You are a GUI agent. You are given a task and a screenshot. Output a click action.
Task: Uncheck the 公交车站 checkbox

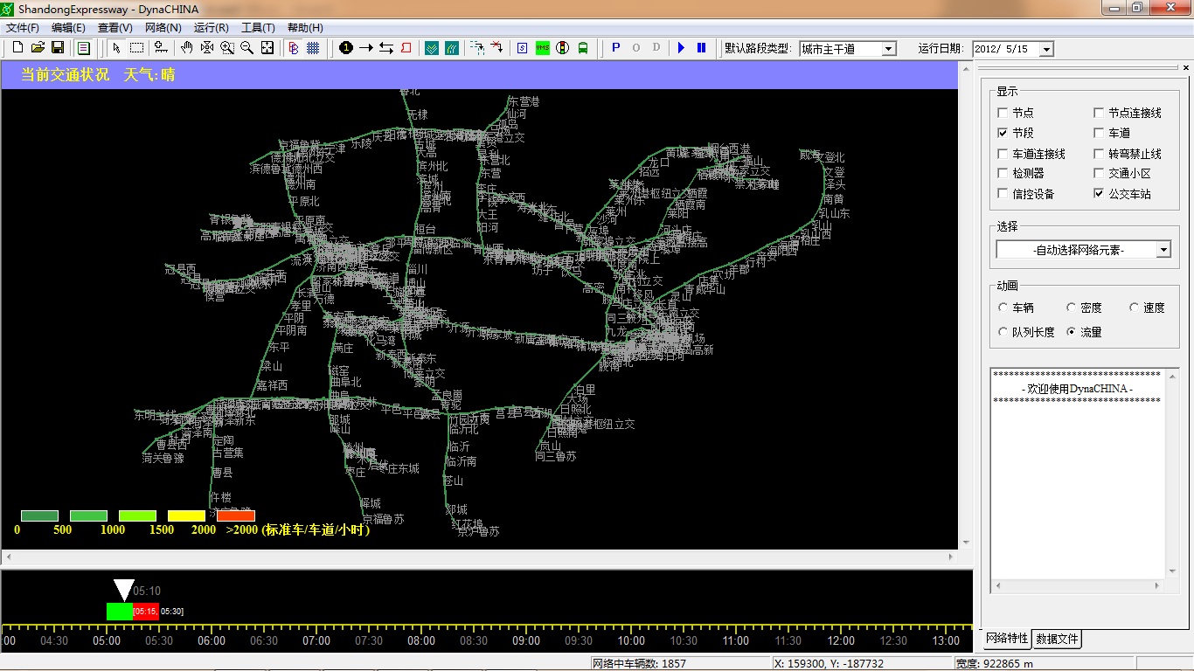pos(1099,194)
